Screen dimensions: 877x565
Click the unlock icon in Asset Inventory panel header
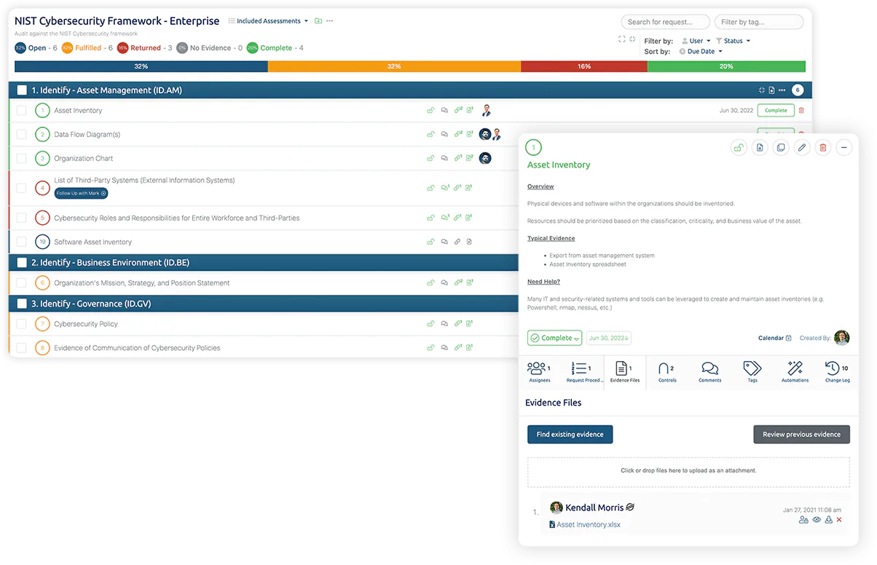(739, 147)
